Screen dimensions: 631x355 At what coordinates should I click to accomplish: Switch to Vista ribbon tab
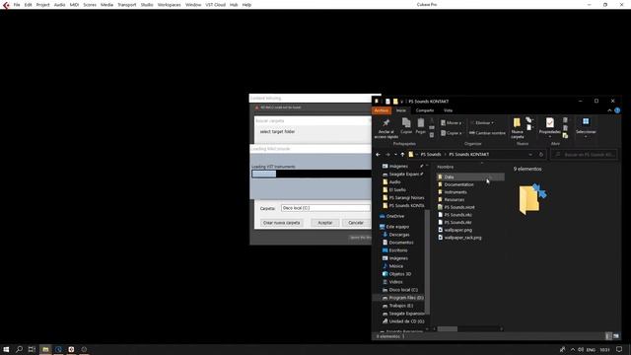448,110
